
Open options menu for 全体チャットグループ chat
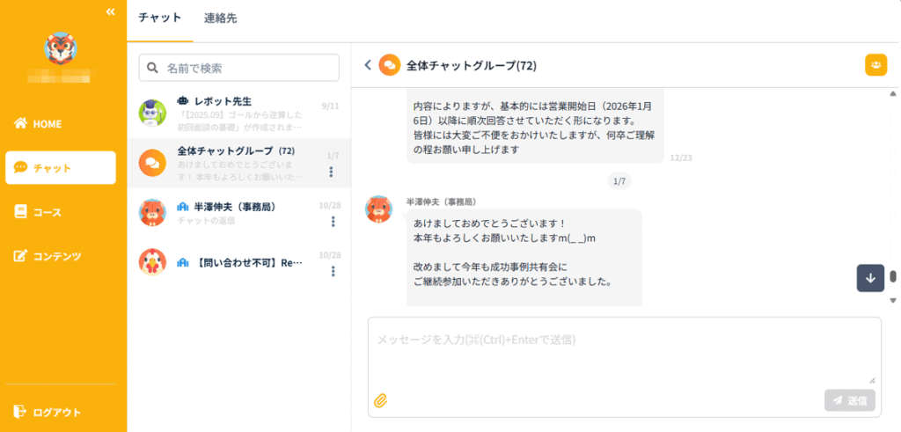pos(333,172)
